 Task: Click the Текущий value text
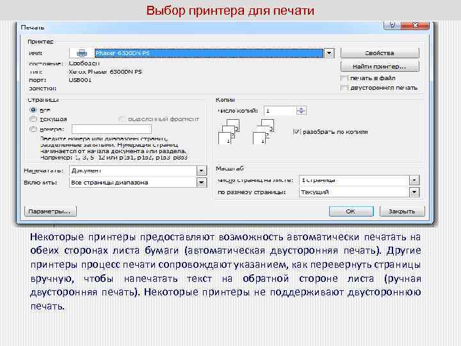click(315, 192)
